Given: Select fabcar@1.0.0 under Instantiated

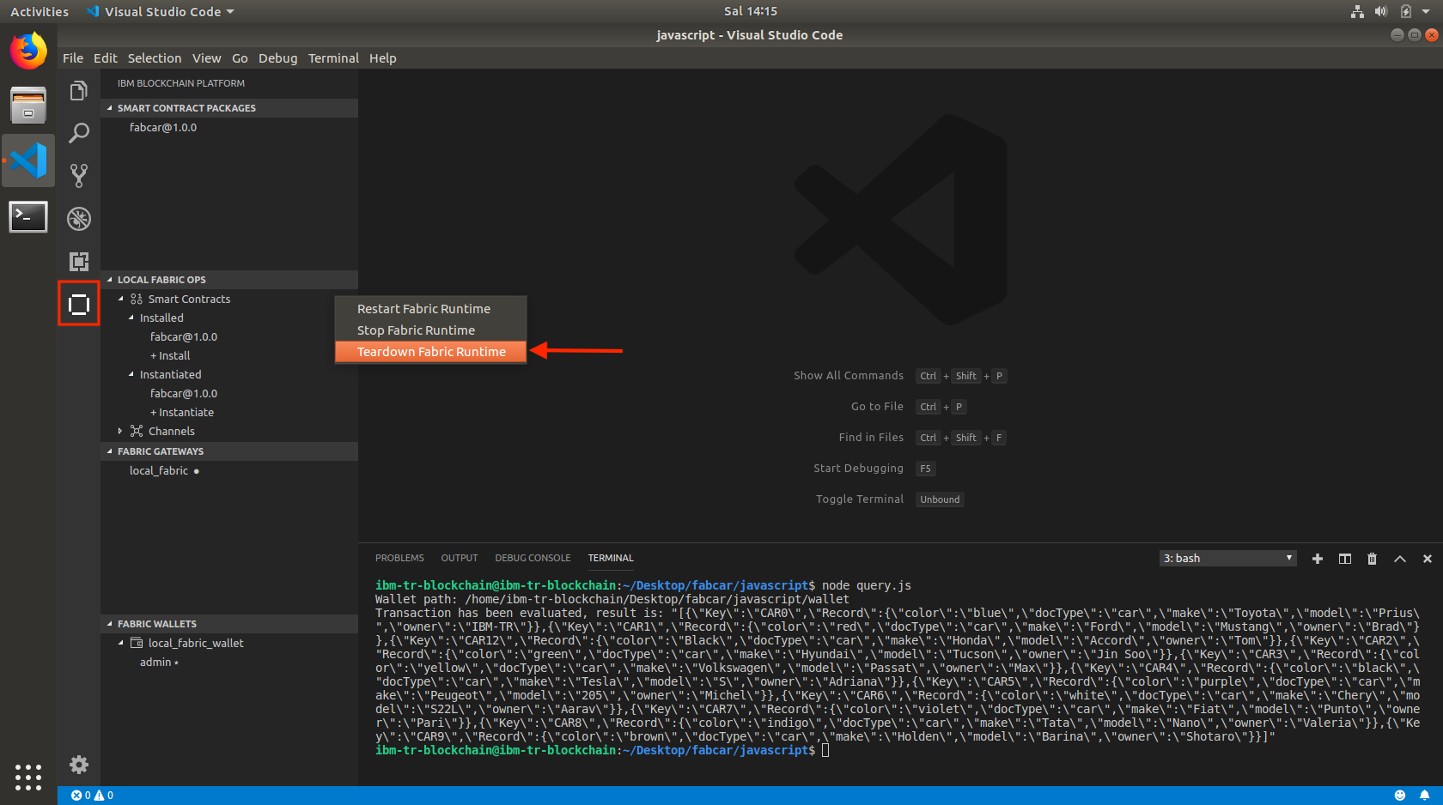Looking at the screenshot, I should tap(184, 393).
